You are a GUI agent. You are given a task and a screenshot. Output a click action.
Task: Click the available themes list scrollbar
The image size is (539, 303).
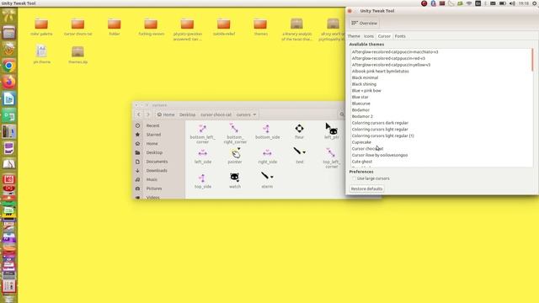[532, 60]
